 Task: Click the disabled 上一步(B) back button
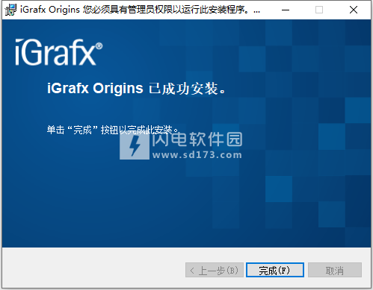(215, 270)
